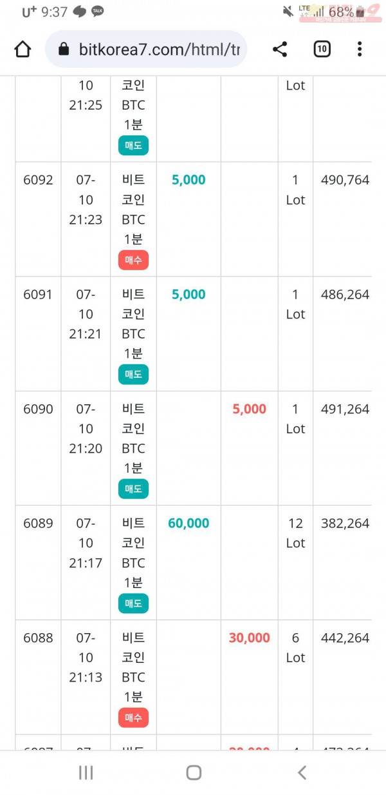Open the share icon in toolbar
This screenshot has height=795, width=386.
(x=280, y=49)
